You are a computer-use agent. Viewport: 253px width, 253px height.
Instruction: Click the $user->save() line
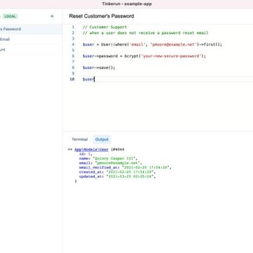click(x=99, y=67)
